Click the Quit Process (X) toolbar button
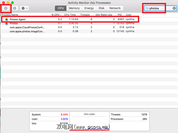The height and width of the screenshot is (133, 178). coord(6,8)
